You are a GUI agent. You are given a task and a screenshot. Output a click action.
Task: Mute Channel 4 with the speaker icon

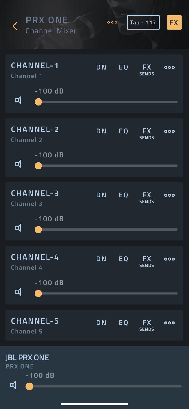tap(18, 292)
